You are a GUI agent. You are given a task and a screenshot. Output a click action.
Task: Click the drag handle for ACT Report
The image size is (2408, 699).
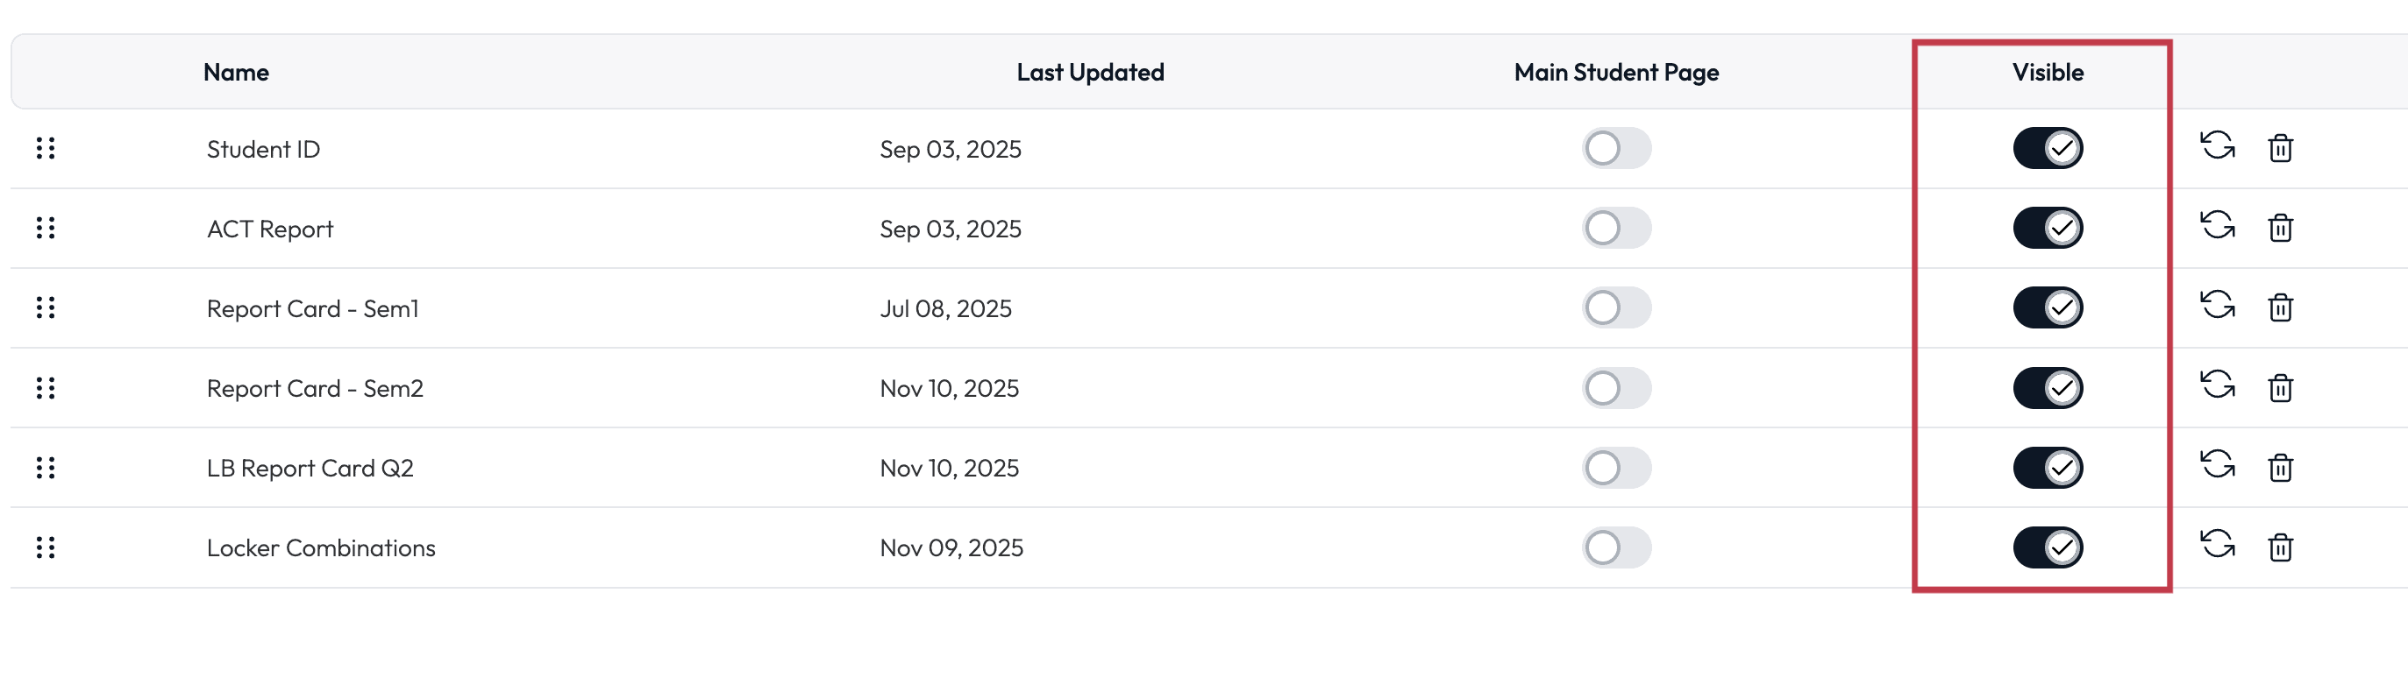(45, 228)
